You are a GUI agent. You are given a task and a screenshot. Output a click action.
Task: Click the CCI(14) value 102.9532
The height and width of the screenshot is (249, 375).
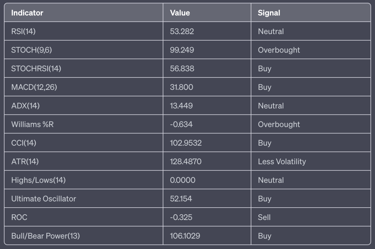186,143
